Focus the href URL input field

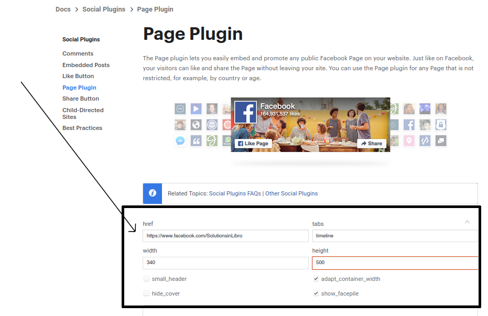pyautogui.click(x=225, y=236)
